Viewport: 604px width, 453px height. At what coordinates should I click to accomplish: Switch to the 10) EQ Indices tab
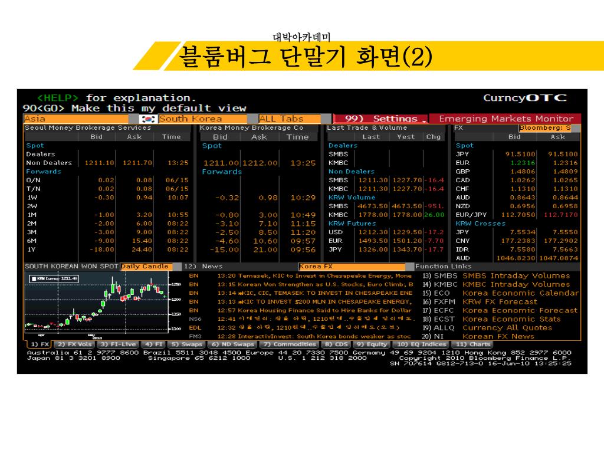coord(421,344)
